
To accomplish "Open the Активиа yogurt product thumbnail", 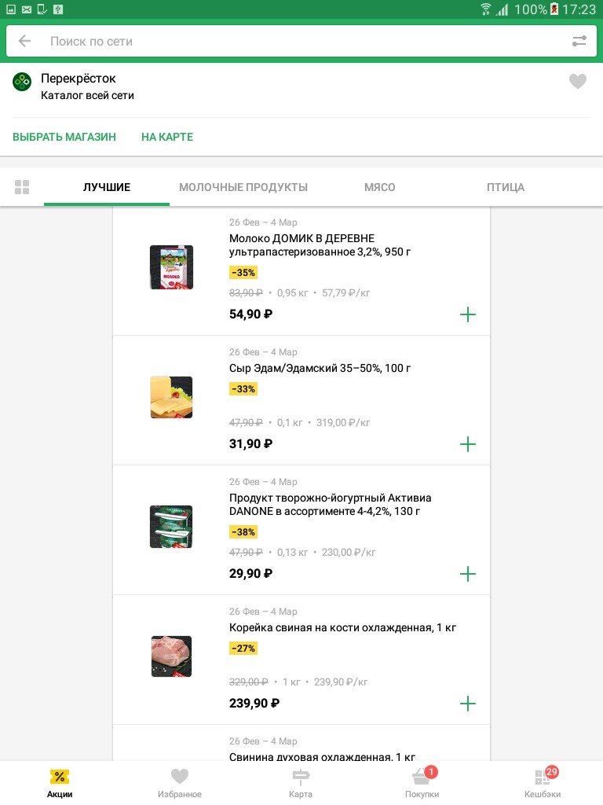I will pos(171,527).
